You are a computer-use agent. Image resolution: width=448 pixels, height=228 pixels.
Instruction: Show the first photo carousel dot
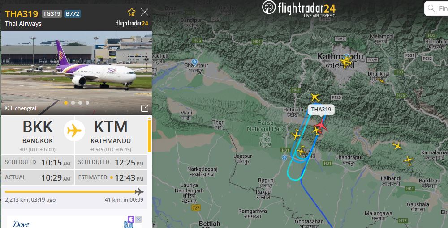[x=66, y=103]
